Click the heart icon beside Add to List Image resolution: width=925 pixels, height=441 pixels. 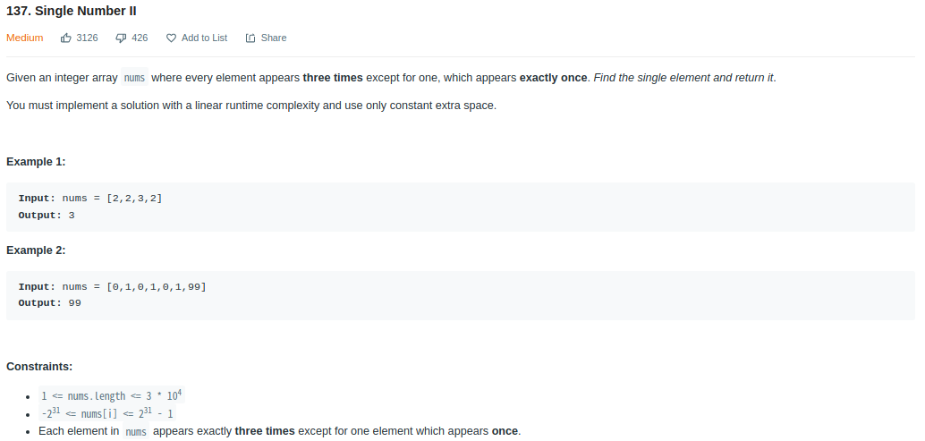point(171,38)
